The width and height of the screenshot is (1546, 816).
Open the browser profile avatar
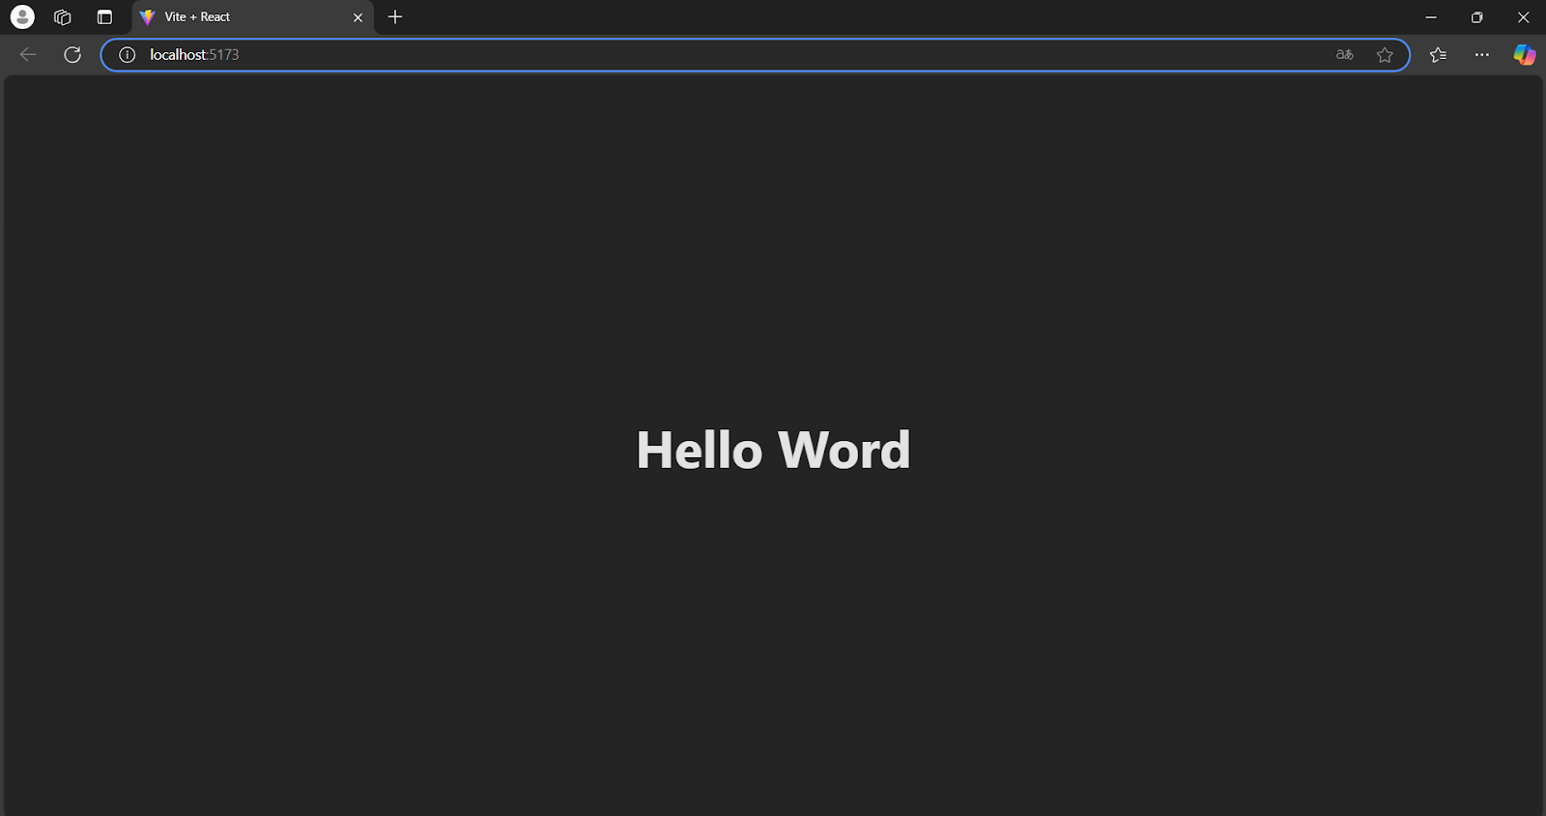coord(22,16)
